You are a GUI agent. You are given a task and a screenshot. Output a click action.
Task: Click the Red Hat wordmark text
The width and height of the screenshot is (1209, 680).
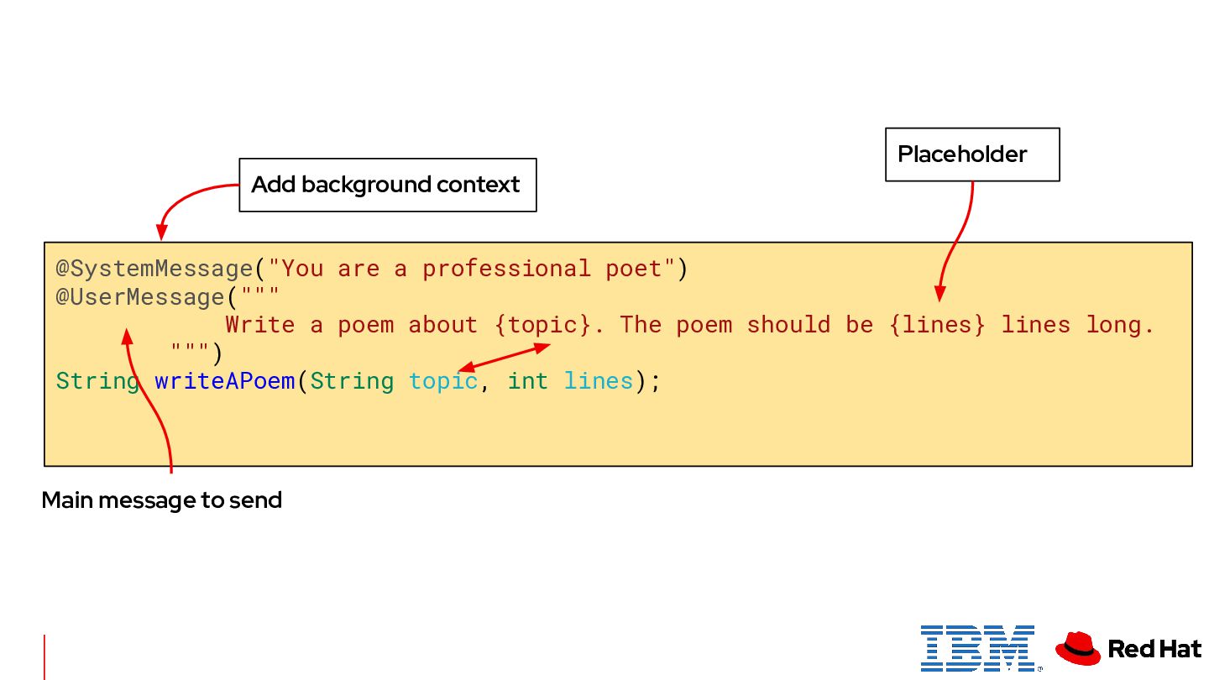(x=1154, y=648)
